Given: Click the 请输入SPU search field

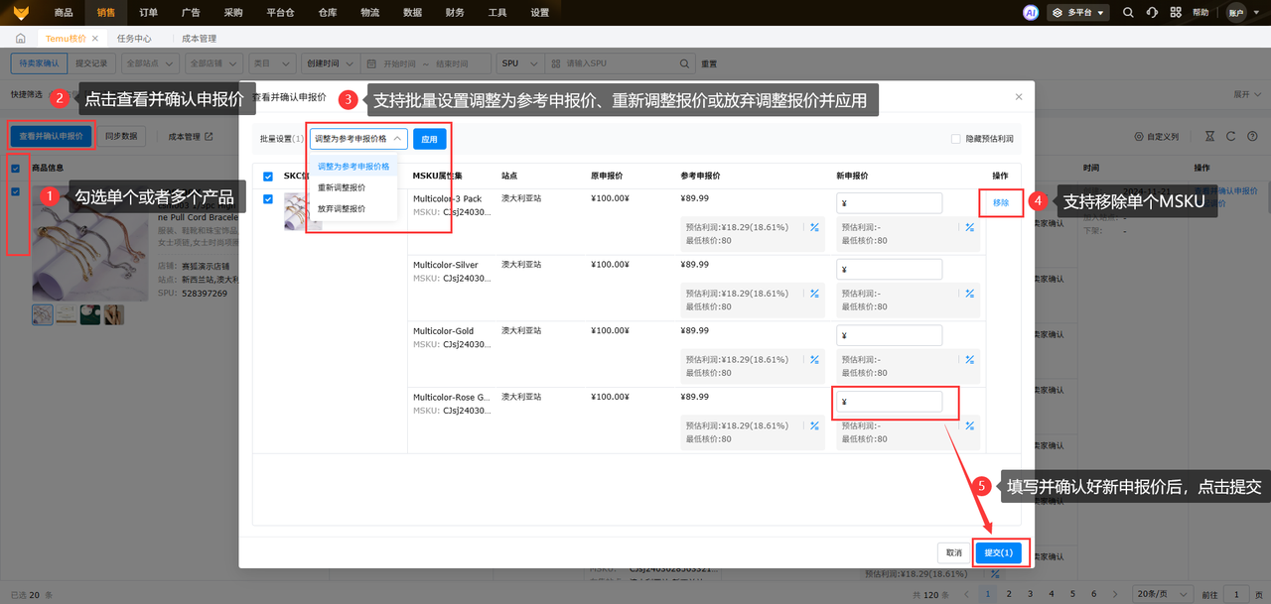Looking at the screenshot, I should (x=621, y=63).
